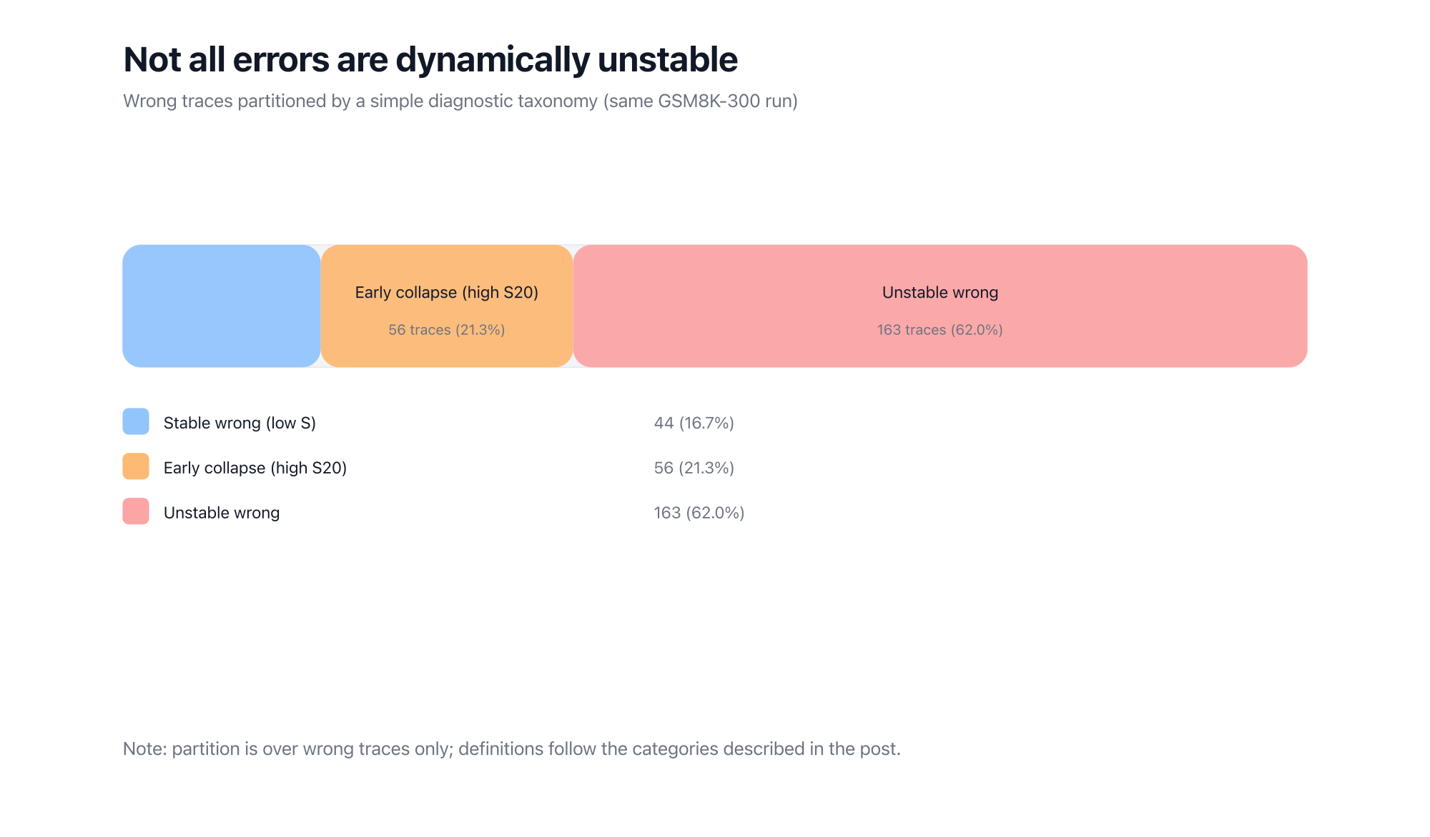Click '163 traces (62.0%)' text in red bar

click(x=940, y=330)
